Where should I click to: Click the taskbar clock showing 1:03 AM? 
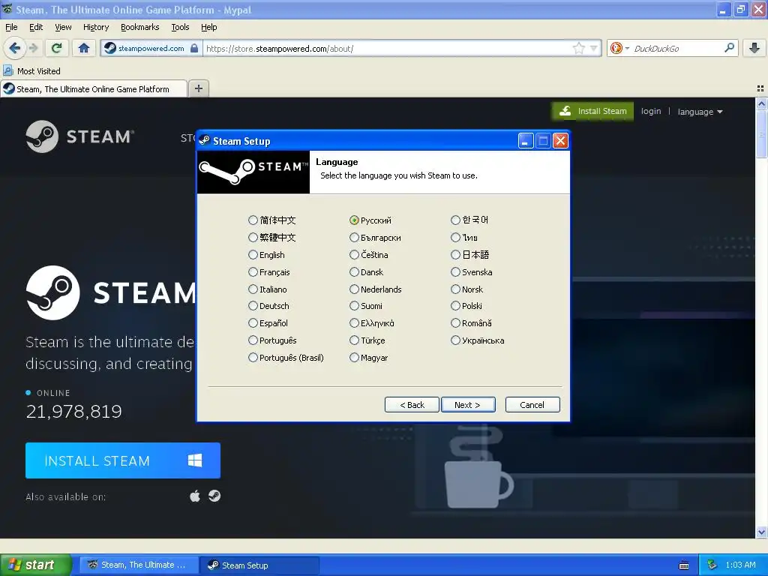(740, 565)
